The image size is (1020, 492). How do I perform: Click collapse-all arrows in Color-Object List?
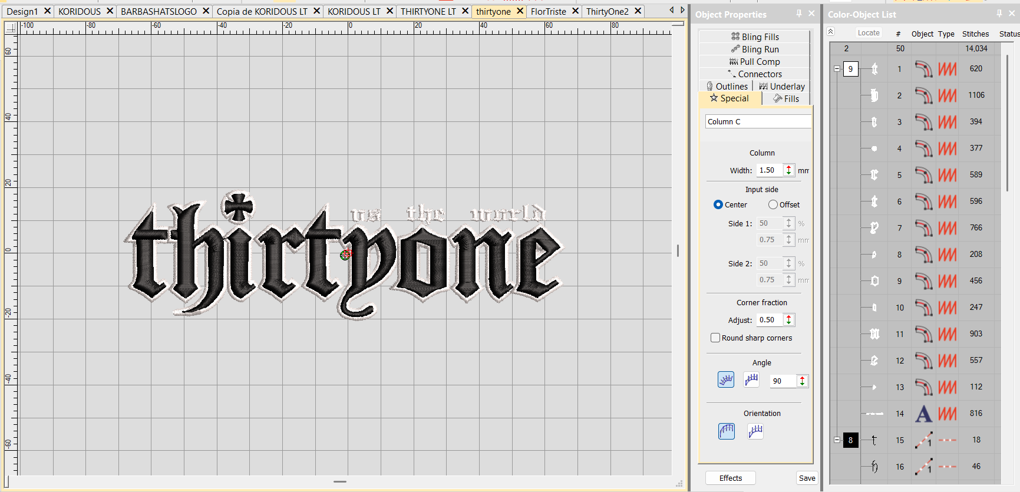coord(830,32)
